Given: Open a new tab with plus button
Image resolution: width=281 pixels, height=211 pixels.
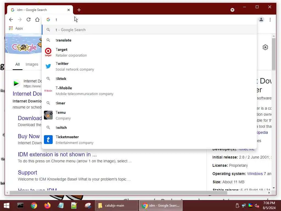Looking at the screenshot, I should point(79,10).
